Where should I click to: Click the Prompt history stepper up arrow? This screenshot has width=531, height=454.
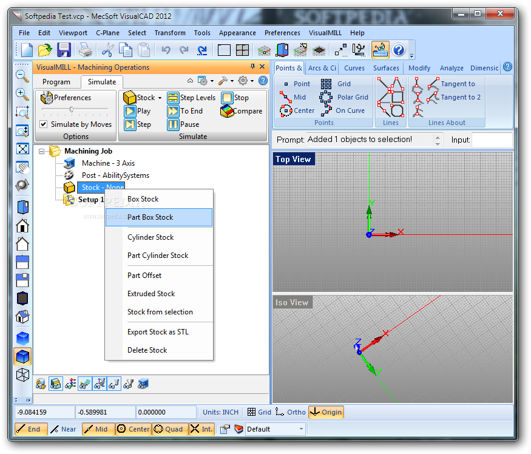[438, 137]
